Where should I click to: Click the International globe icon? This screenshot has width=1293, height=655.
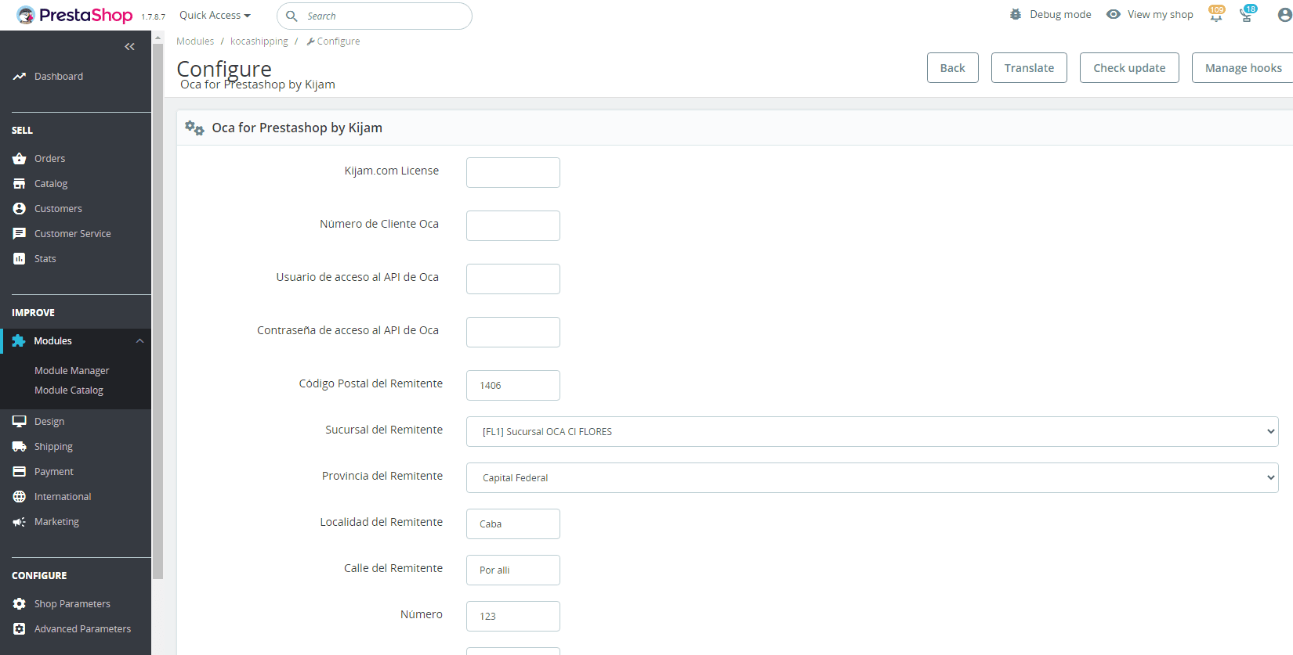point(20,496)
